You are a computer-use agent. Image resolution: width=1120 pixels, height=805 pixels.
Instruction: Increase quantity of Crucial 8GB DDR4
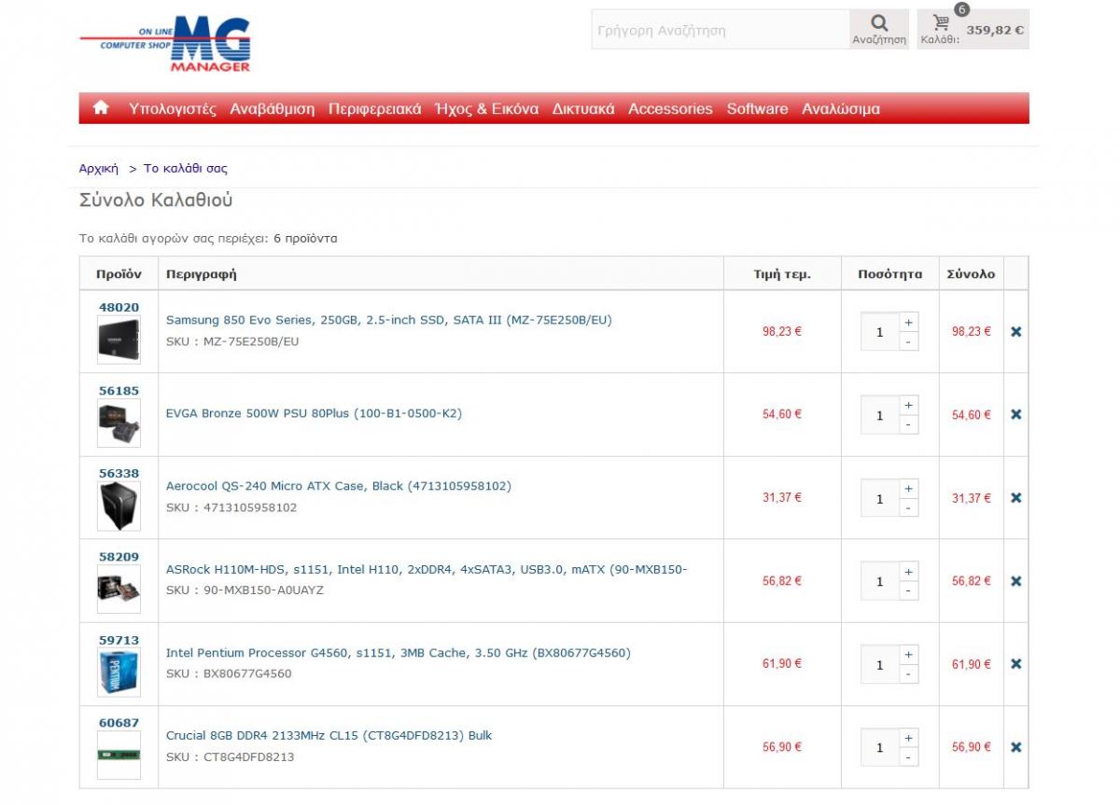(x=908, y=738)
